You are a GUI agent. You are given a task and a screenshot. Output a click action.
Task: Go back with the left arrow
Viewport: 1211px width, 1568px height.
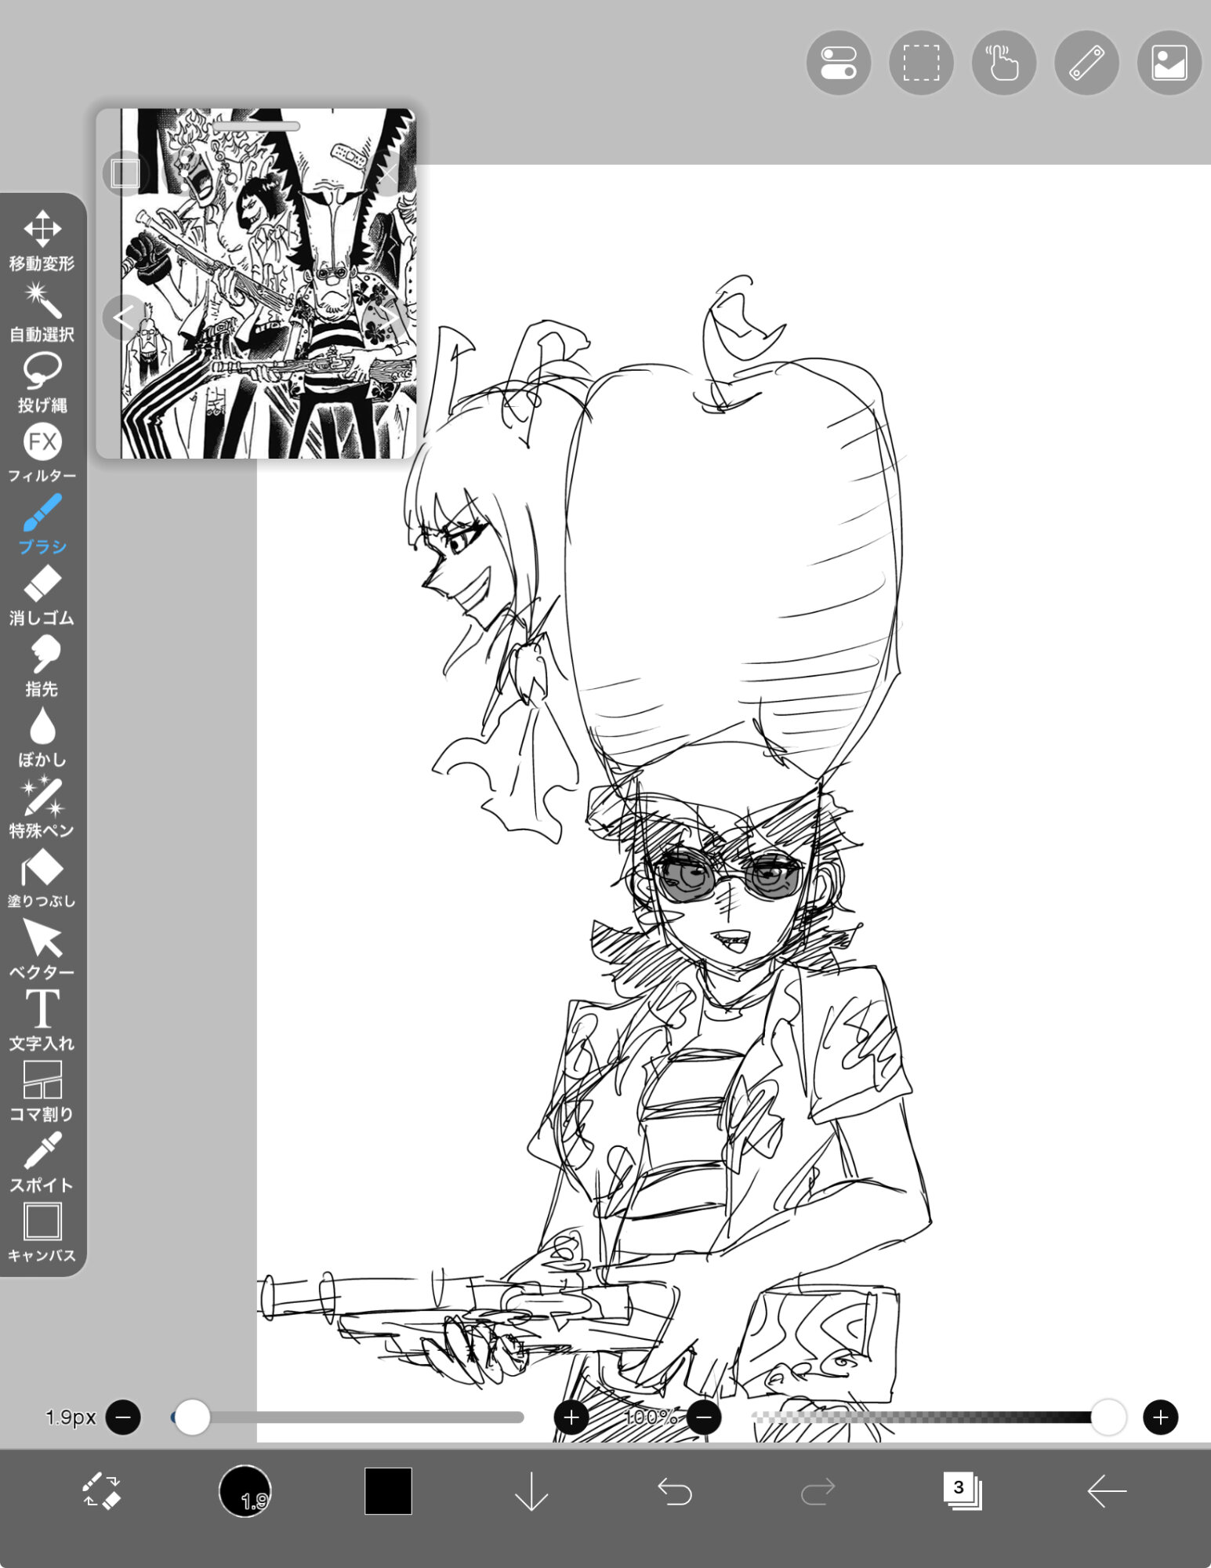pyautogui.click(x=1107, y=1490)
